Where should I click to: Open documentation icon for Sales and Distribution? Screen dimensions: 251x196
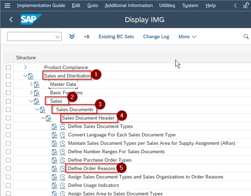pos(30,76)
